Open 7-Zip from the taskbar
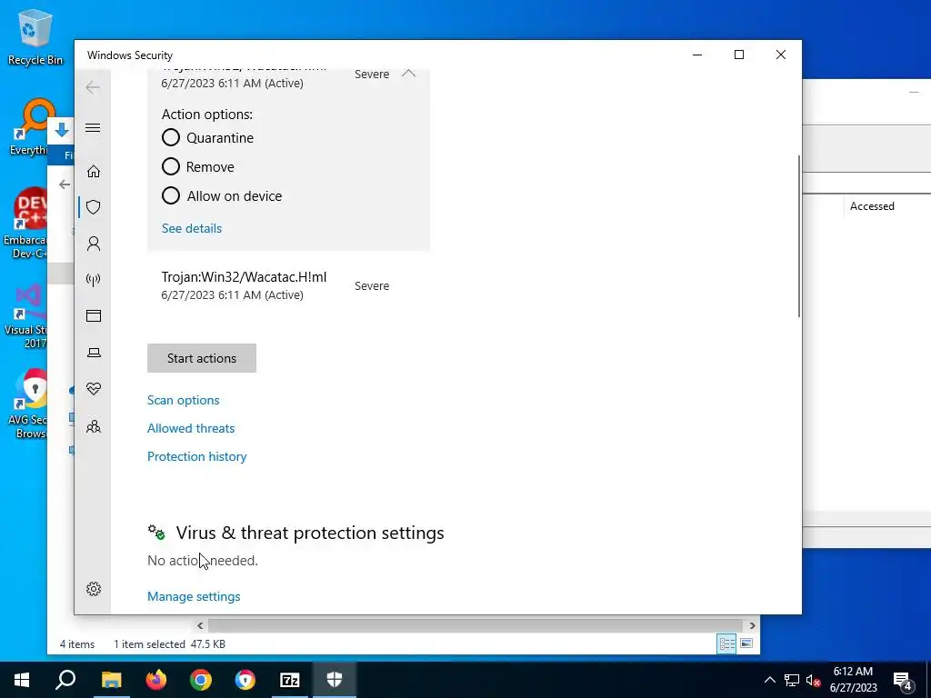The width and height of the screenshot is (931, 698). click(x=290, y=680)
